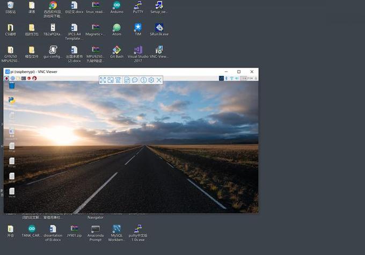Open terminal in Pi taskbar

tap(24, 78)
